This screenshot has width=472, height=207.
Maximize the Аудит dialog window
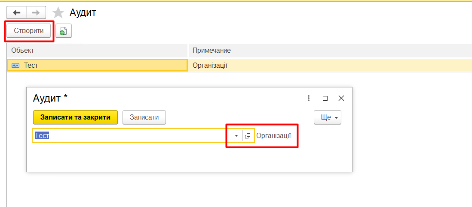coord(325,98)
